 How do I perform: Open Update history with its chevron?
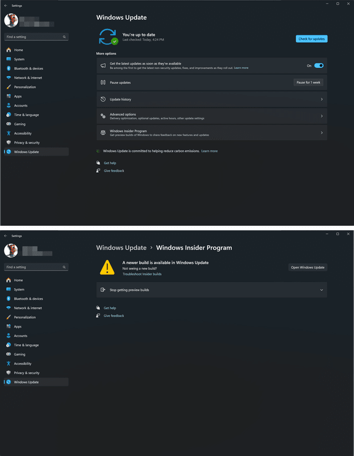322,99
